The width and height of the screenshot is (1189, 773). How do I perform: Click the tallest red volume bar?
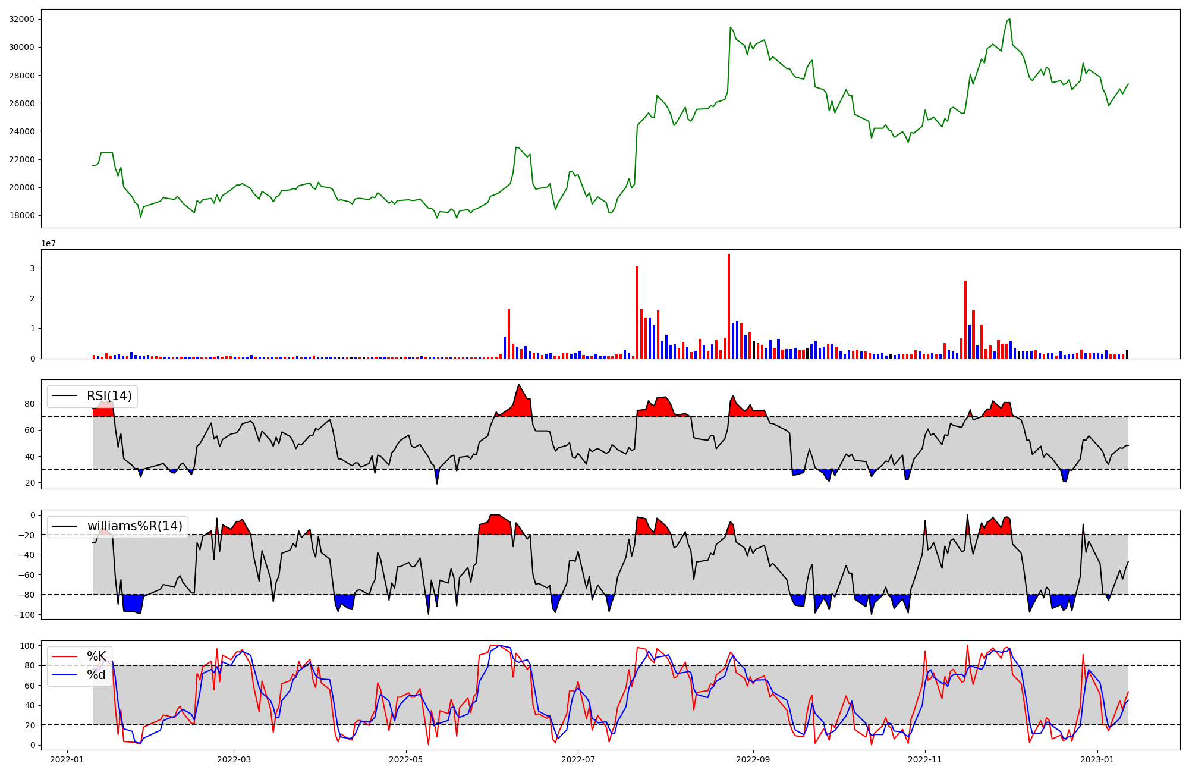coord(729,306)
